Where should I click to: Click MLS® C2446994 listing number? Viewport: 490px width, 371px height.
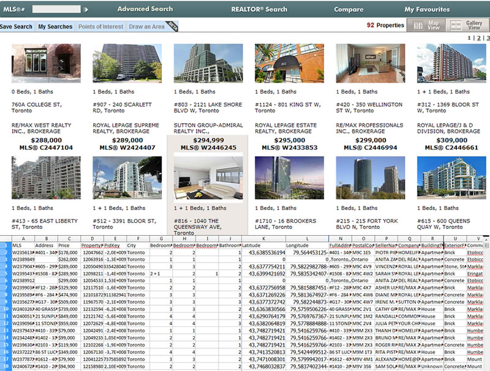click(x=371, y=148)
